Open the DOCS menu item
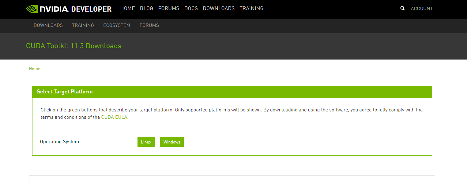 (191, 9)
